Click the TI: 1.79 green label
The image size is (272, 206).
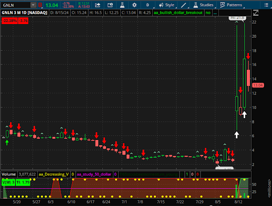click(23, 182)
